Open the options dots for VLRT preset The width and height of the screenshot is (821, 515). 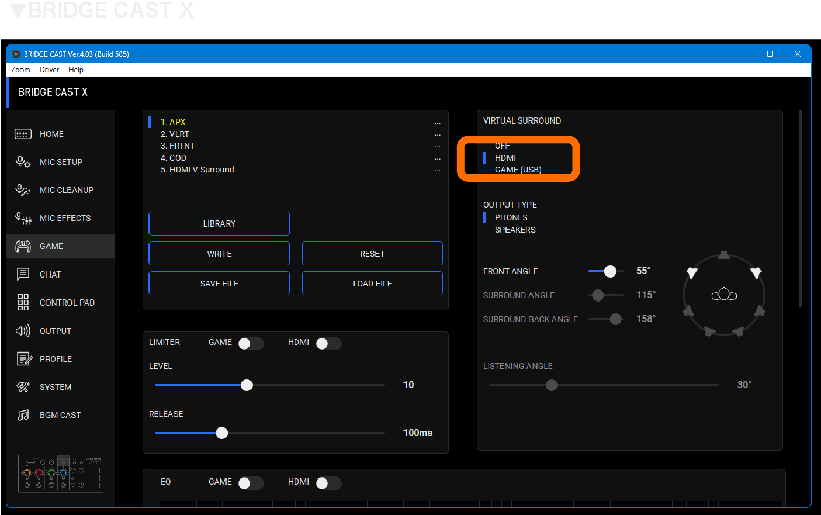tap(438, 135)
